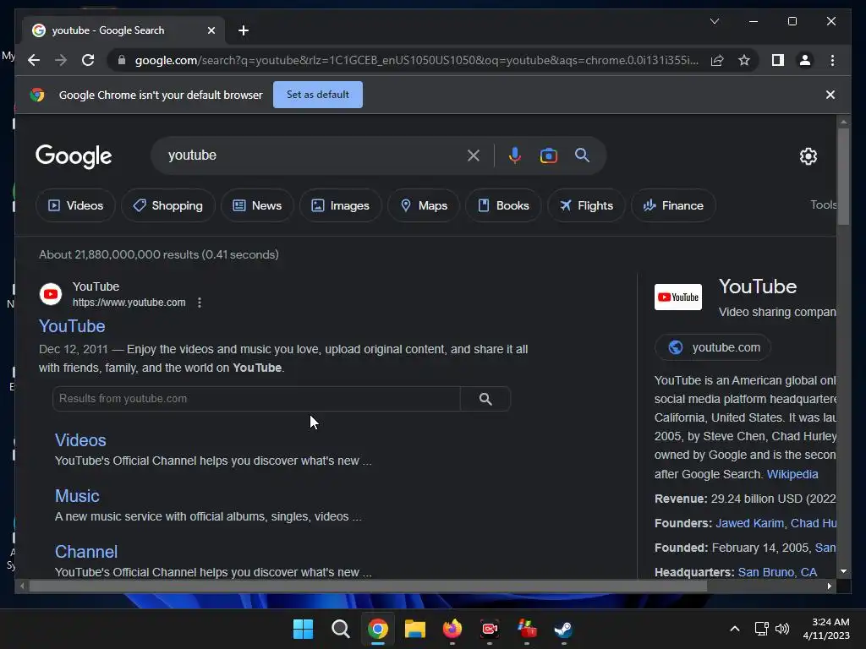
Task: Filter results by Images
Action: coord(340,205)
